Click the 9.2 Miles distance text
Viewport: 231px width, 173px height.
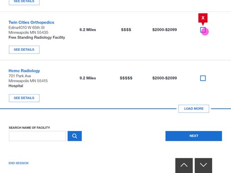pos(88,78)
